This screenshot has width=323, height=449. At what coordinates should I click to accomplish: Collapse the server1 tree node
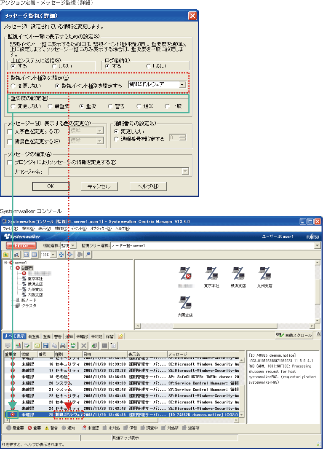coord(5,262)
